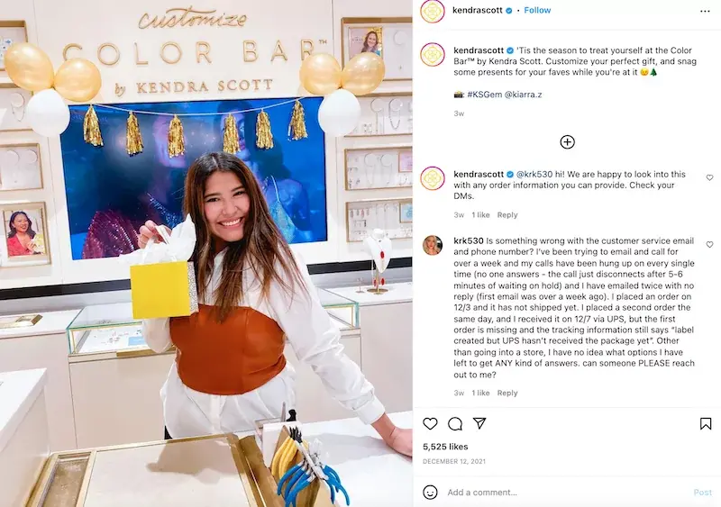This screenshot has width=721, height=507.
Task: Like the post with the heart icon
Action: (x=430, y=423)
